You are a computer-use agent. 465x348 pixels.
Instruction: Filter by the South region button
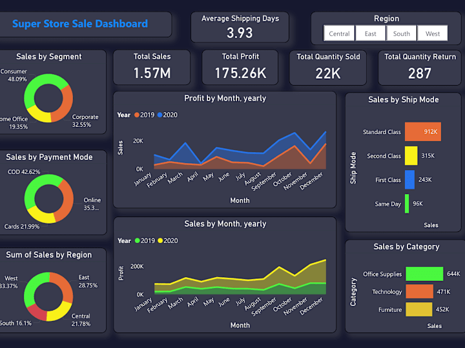(402, 34)
